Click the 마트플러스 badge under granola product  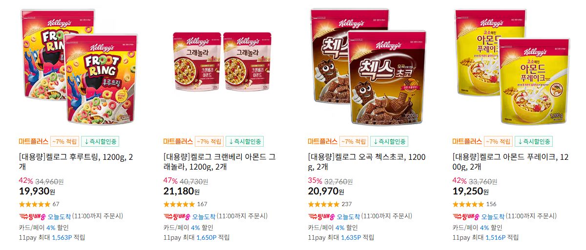[178, 141]
